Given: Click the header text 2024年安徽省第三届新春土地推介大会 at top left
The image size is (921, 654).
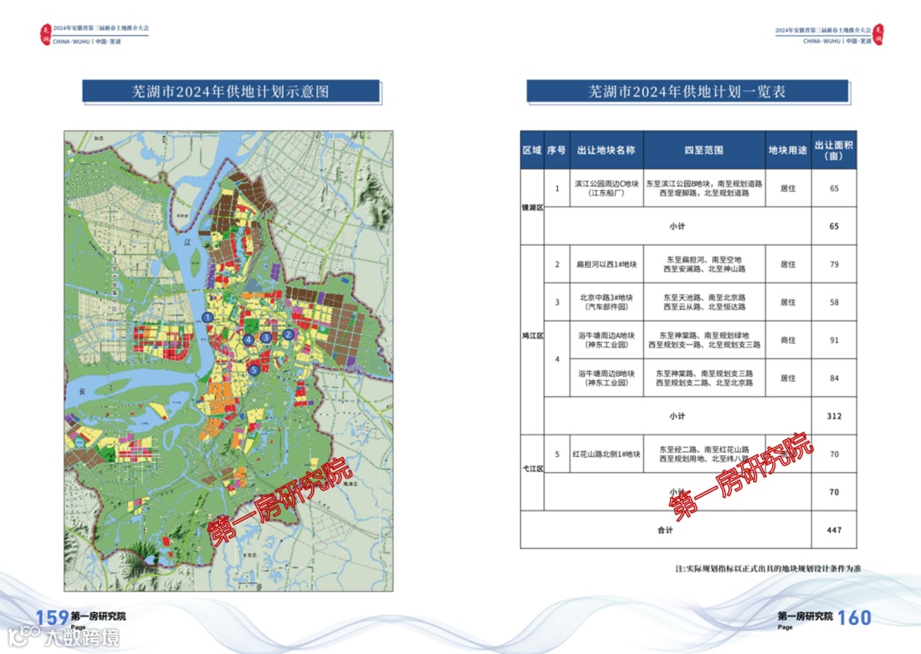Looking at the screenshot, I should (x=101, y=28).
